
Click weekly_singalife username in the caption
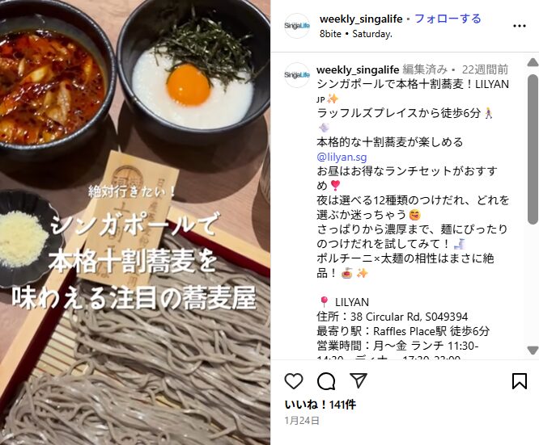coord(358,69)
